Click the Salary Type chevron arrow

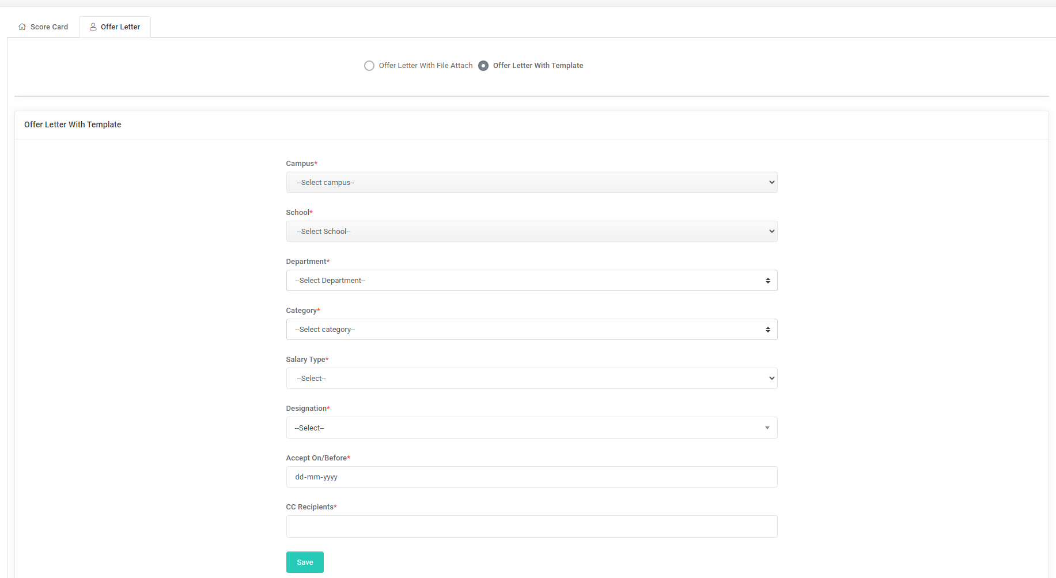[x=771, y=379]
